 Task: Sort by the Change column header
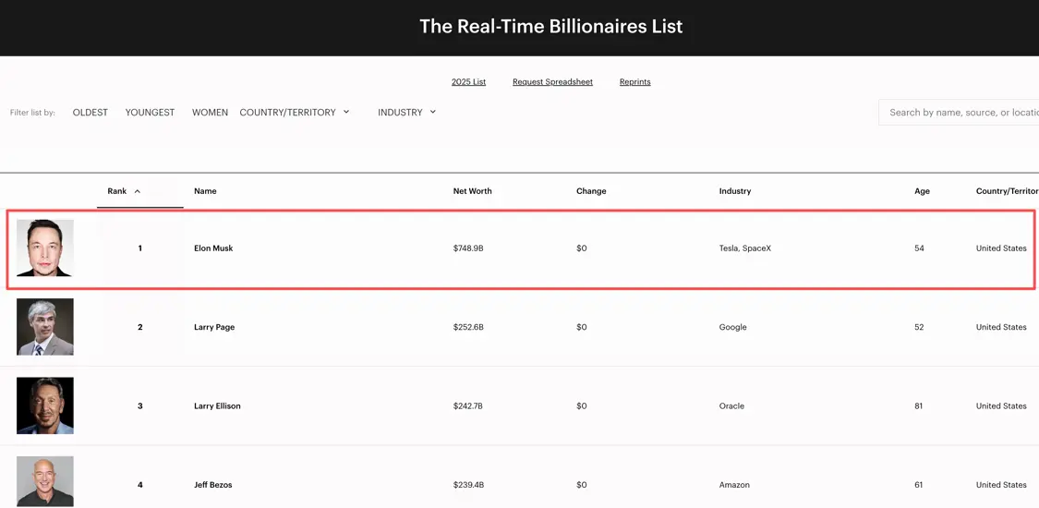pyautogui.click(x=591, y=191)
